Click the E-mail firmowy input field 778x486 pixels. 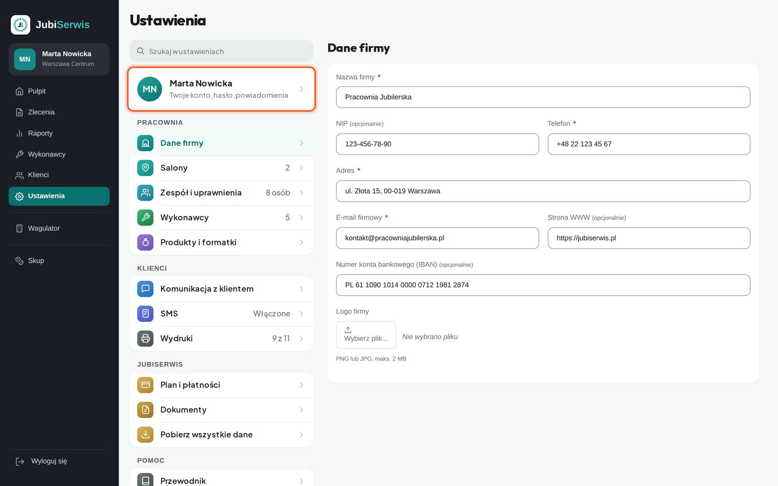point(437,238)
